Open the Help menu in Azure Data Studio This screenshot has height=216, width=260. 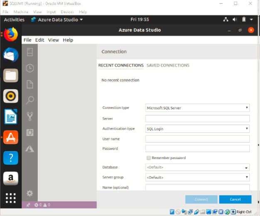tap(68, 40)
